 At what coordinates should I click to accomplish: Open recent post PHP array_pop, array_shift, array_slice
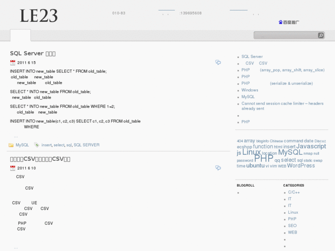coord(283,70)
